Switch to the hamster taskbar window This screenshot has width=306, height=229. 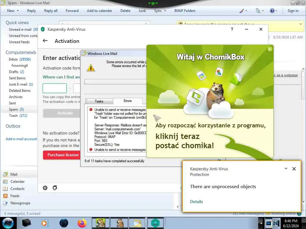[x=119, y=223]
